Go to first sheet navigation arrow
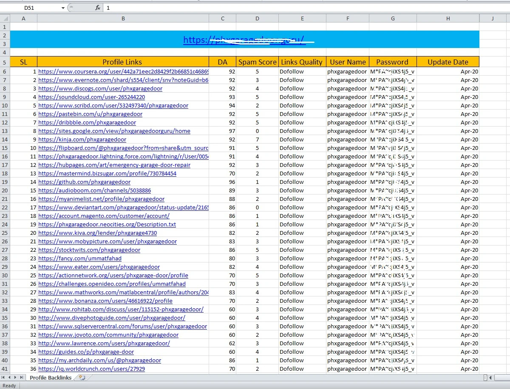This screenshot has width=510, height=389. (x=4, y=378)
